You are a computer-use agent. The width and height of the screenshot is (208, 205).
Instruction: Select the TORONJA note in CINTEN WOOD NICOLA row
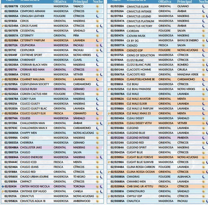point(79,186)
